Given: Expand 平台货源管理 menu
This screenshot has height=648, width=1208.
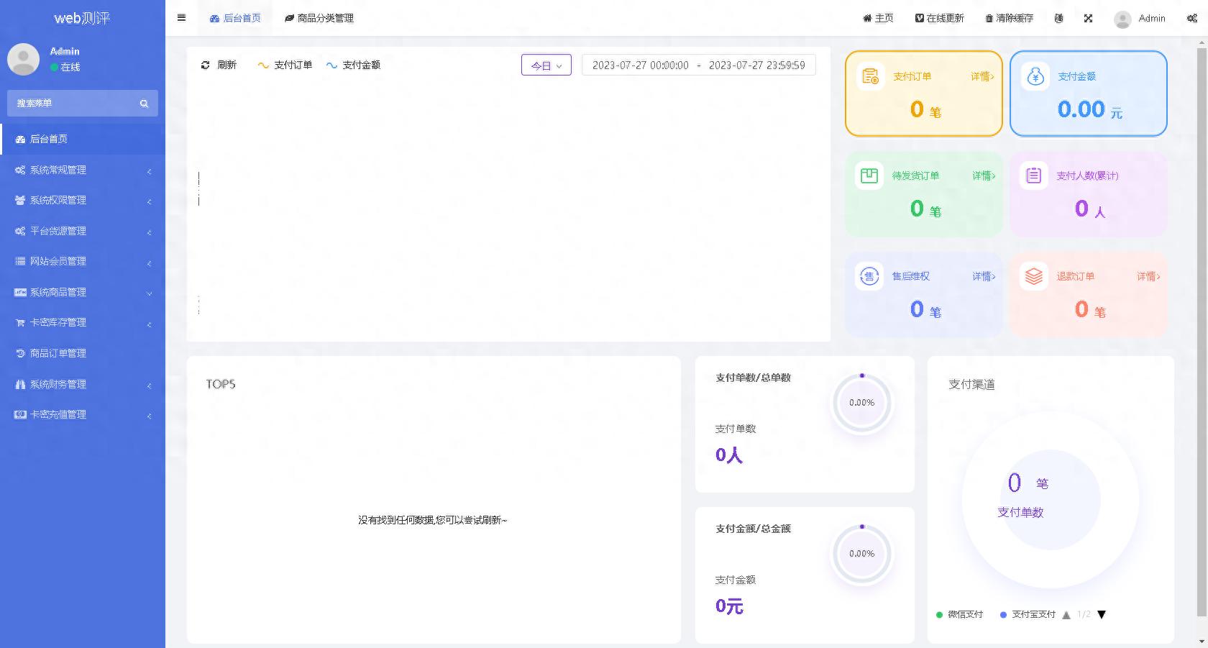Looking at the screenshot, I should pyautogui.click(x=83, y=231).
